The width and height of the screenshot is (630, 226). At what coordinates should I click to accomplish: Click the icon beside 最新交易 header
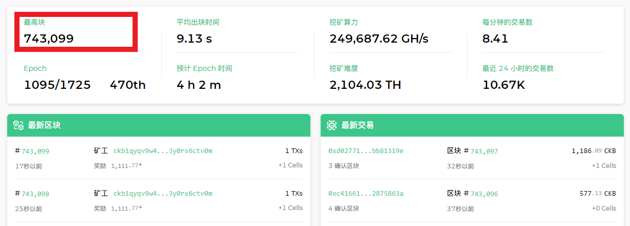(331, 125)
